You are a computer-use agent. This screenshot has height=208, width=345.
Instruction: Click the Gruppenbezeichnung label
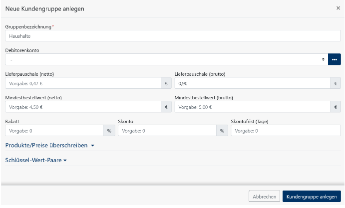tap(28, 26)
